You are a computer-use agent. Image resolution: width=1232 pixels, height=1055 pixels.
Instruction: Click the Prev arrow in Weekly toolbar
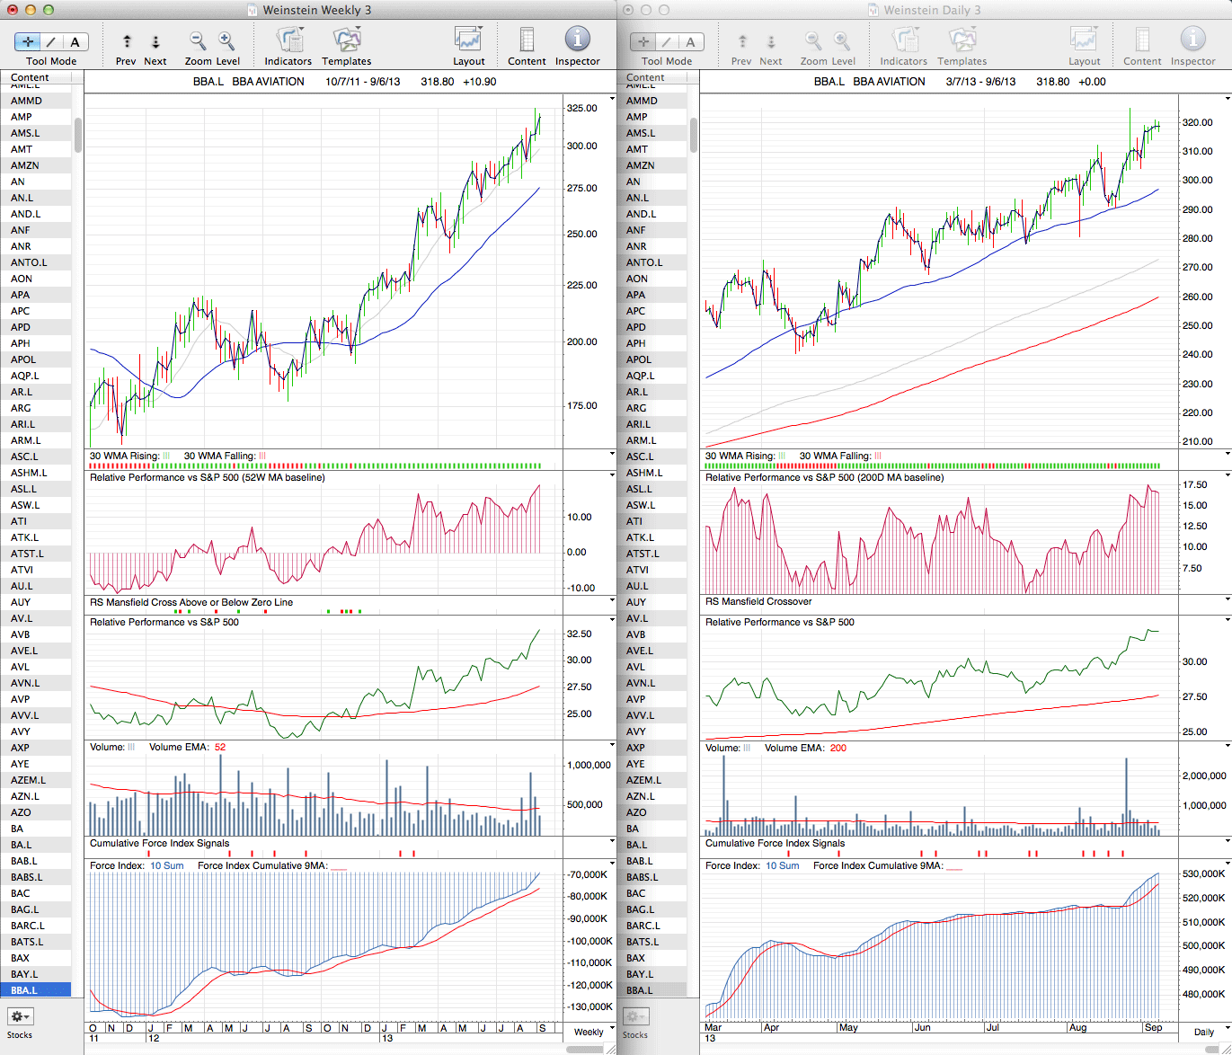coord(127,41)
